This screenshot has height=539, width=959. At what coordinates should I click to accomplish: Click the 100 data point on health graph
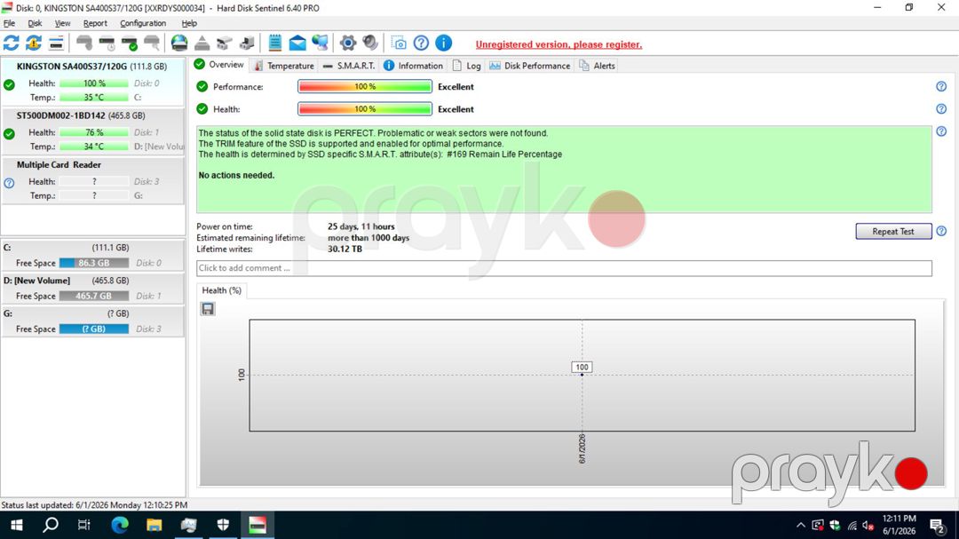(582, 375)
